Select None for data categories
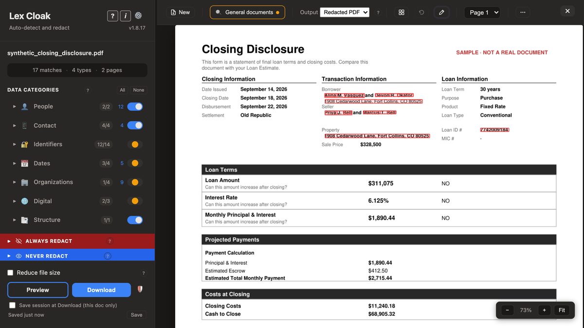The height and width of the screenshot is (328, 584). click(x=139, y=90)
